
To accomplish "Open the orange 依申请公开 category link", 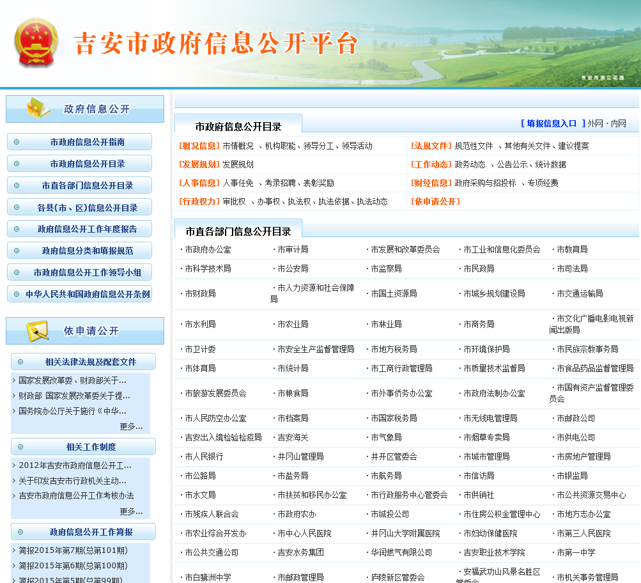I will point(435,201).
